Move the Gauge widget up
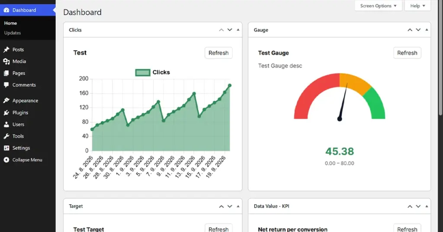The image size is (443, 232). click(410, 30)
